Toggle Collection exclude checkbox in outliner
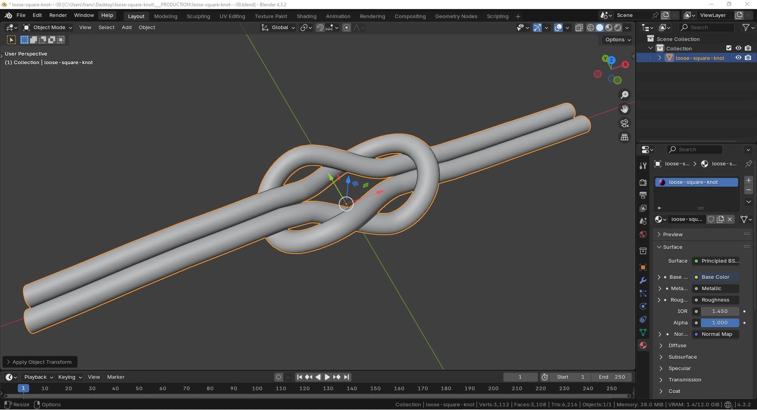 [729, 48]
